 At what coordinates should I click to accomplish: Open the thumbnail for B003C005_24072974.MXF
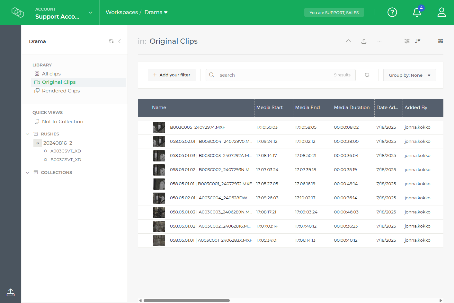[159, 127]
